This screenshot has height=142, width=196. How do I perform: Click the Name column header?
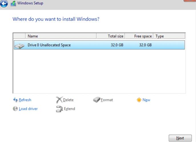[x=61, y=36]
